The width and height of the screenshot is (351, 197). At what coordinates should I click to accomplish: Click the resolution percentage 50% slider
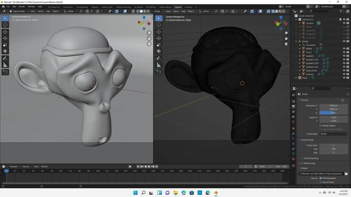pyautogui.click(x=333, y=113)
